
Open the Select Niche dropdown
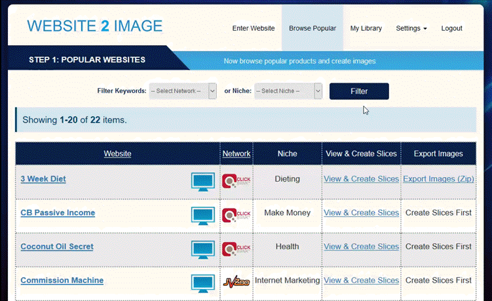click(288, 91)
